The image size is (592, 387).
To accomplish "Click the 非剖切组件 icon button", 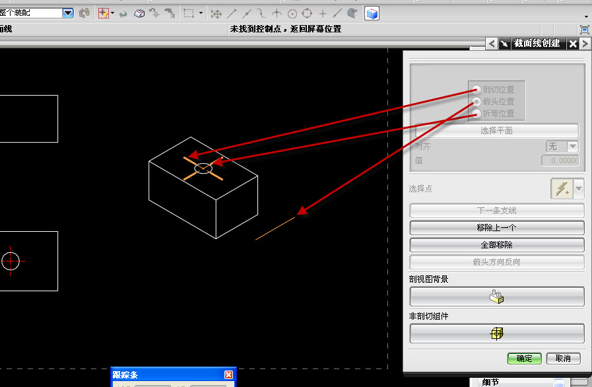I will (x=497, y=334).
